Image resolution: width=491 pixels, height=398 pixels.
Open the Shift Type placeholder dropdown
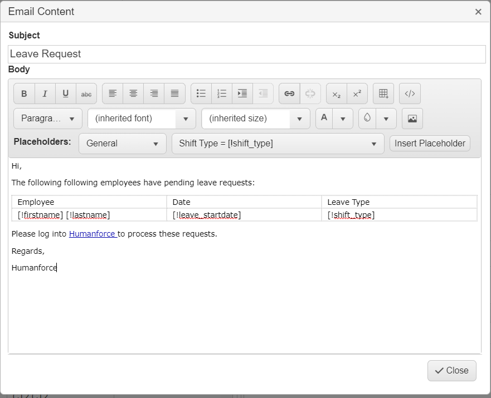pos(278,144)
